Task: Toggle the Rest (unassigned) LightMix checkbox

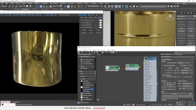Action: [x=81, y=27]
